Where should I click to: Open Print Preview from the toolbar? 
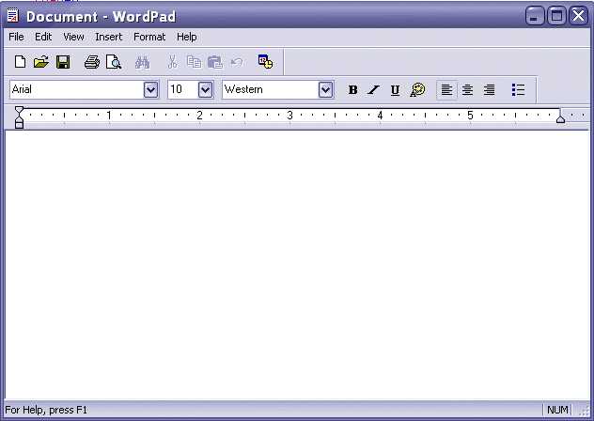coord(113,62)
